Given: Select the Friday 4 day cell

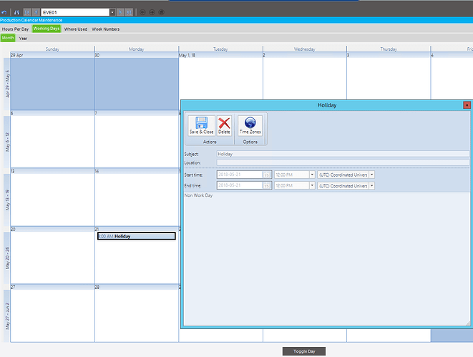Looking at the screenshot, I should pyautogui.click(x=452, y=76).
